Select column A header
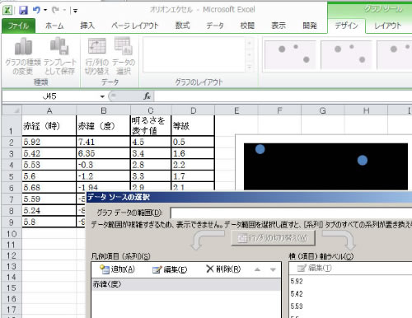Viewport: 412px width, 318px height. click(x=49, y=110)
